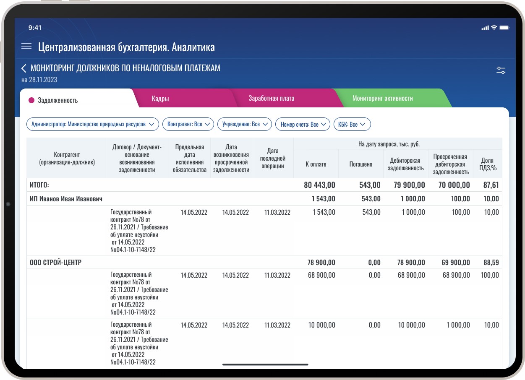Open the Контрагент: Все dropdown
525x380 pixels.
tap(188, 125)
